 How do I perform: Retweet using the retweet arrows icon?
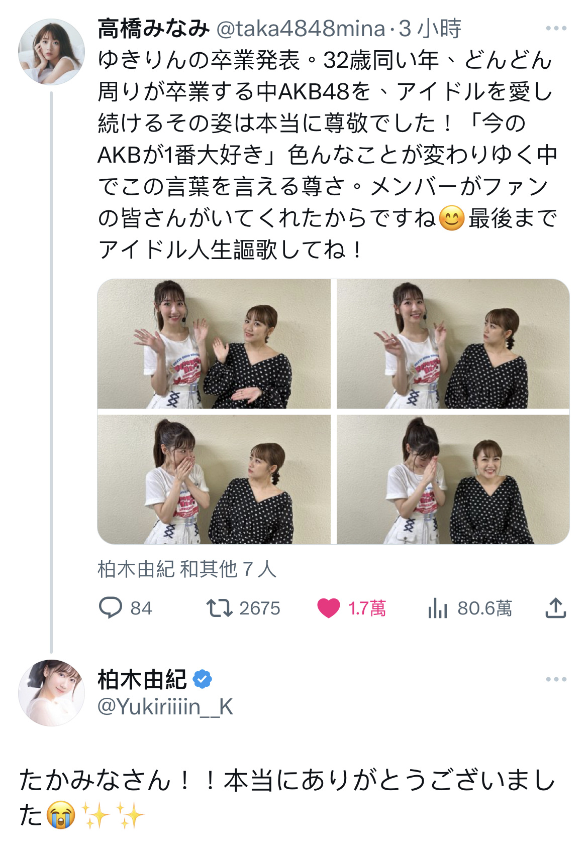pos(219,608)
